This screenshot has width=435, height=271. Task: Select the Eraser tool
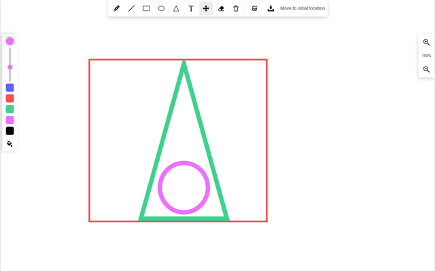coord(221,9)
